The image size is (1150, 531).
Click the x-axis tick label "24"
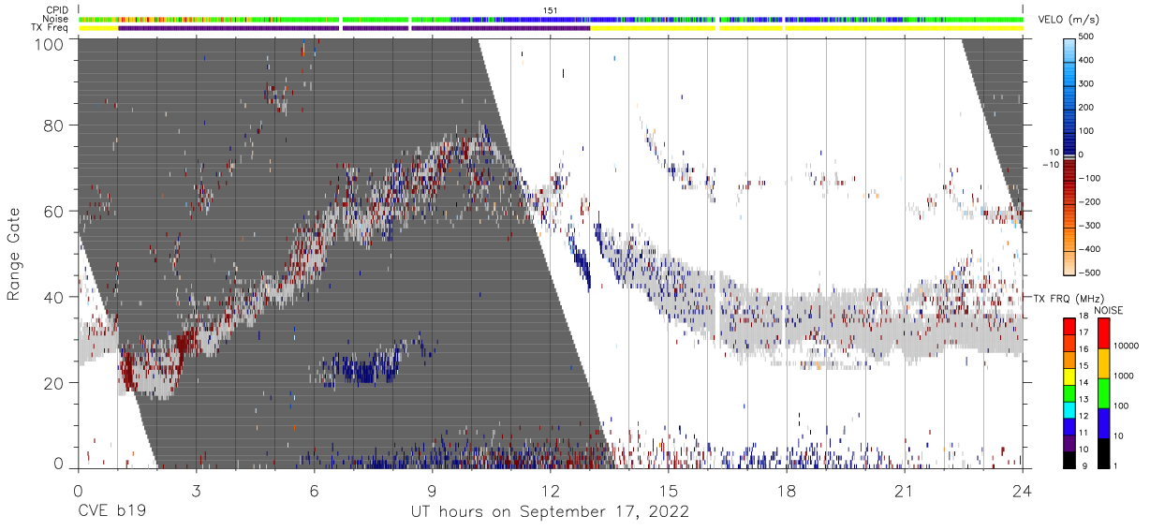[x=1023, y=491]
